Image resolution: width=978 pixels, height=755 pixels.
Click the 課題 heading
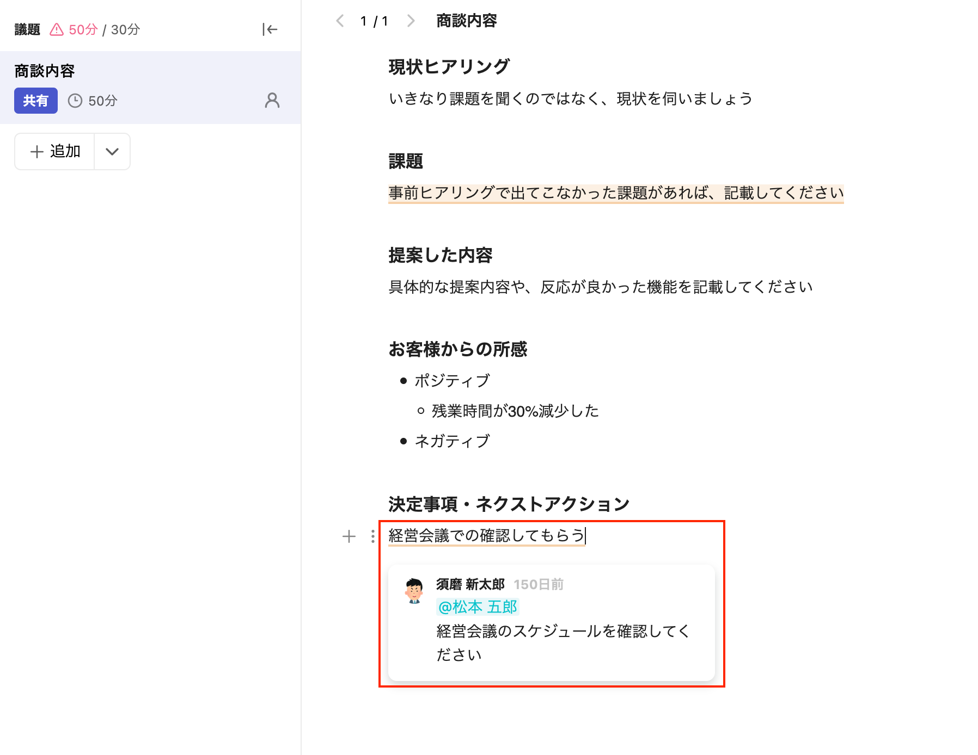(x=406, y=161)
